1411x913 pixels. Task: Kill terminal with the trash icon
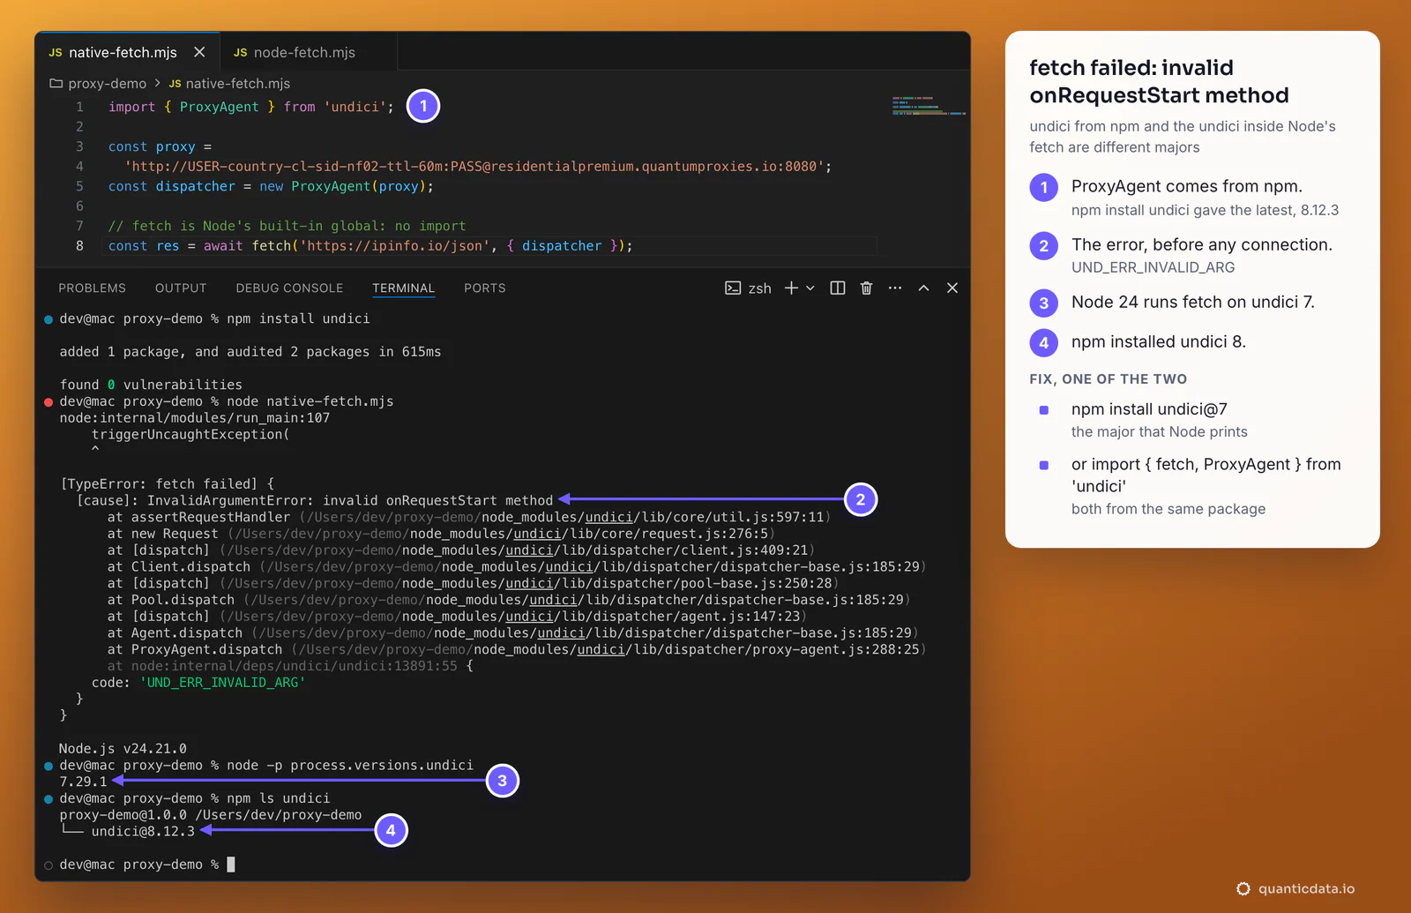pyautogui.click(x=866, y=288)
